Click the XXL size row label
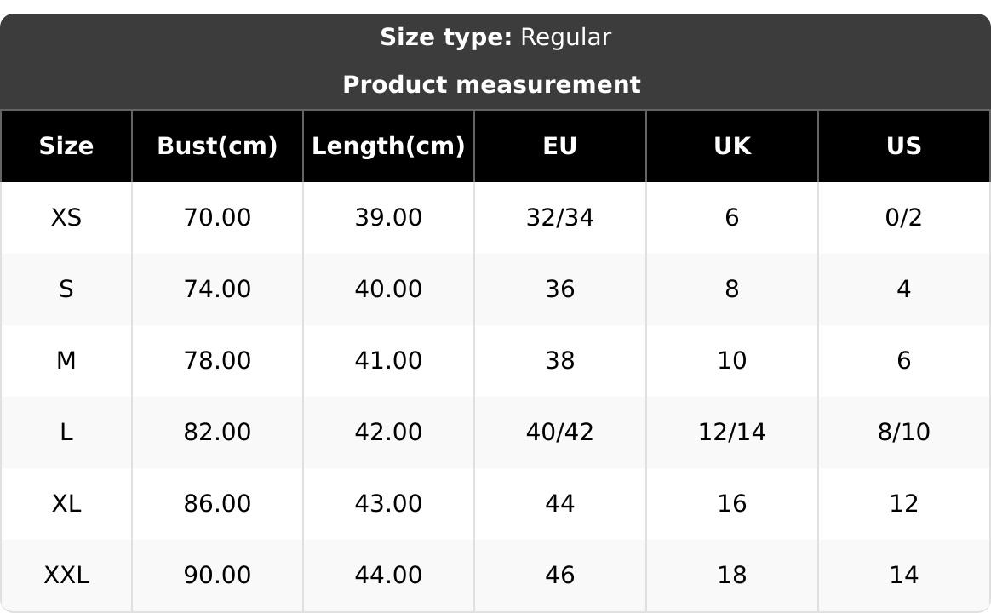Viewport: 991px width, 613px height. tap(66, 576)
